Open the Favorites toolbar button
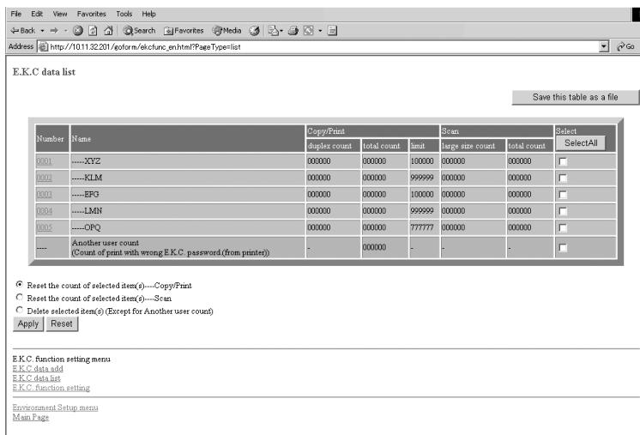This screenshot has width=640, height=435. tap(184, 31)
